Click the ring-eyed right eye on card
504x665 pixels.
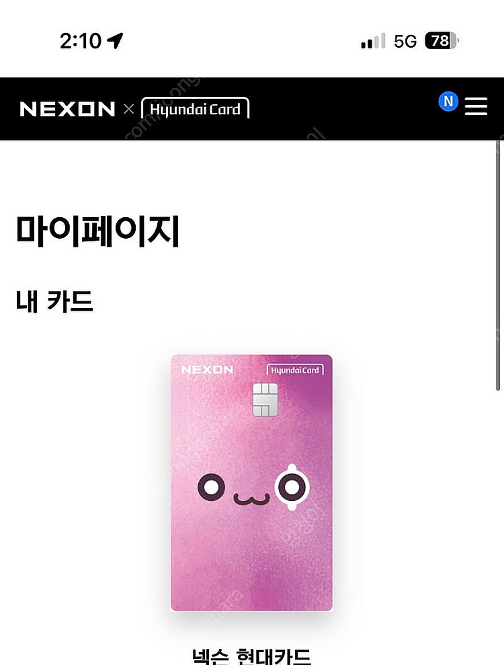292,487
